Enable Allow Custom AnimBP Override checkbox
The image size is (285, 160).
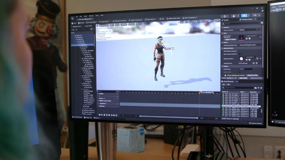(x=240, y=54)
